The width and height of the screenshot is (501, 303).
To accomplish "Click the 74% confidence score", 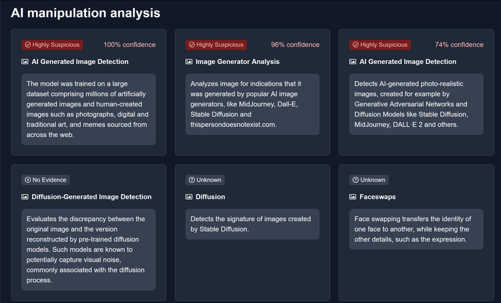I will pyautogui.click(x=458, y=45).
